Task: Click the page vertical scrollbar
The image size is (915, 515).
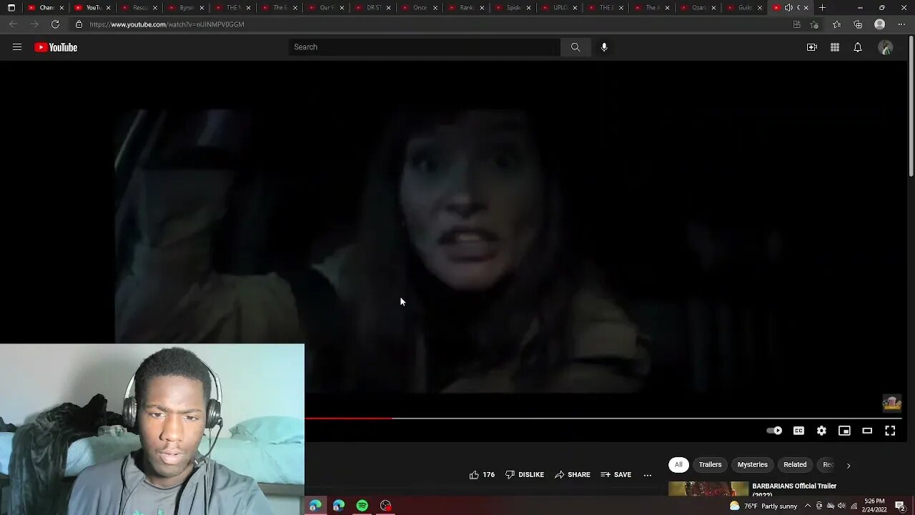Action: [911, 107]
